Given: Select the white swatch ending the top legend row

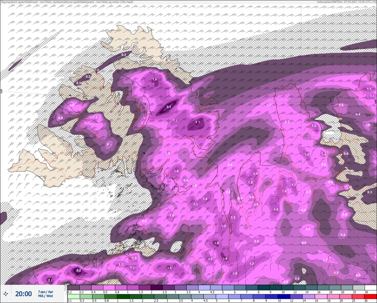Looking at the screenshot, I should (x=371, y=287).
